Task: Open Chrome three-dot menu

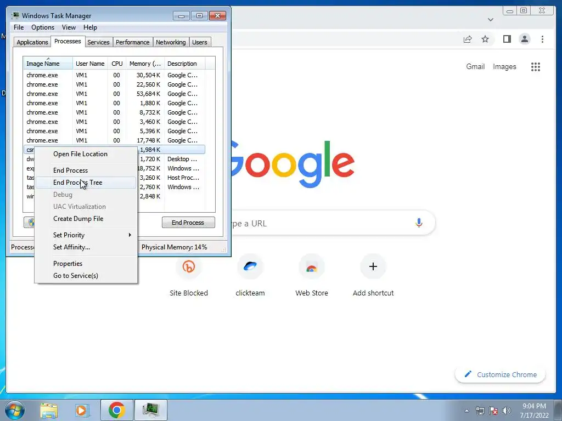Action: pyautogui.click(x=542, y=39)
